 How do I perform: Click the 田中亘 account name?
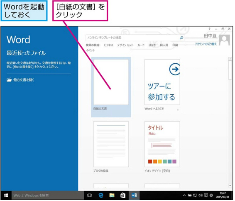(210, 36)
